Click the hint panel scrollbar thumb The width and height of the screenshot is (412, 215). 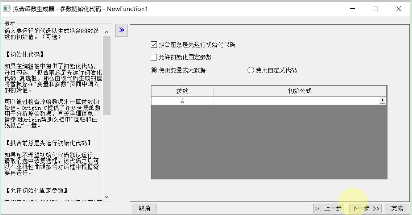pos(106,75)
